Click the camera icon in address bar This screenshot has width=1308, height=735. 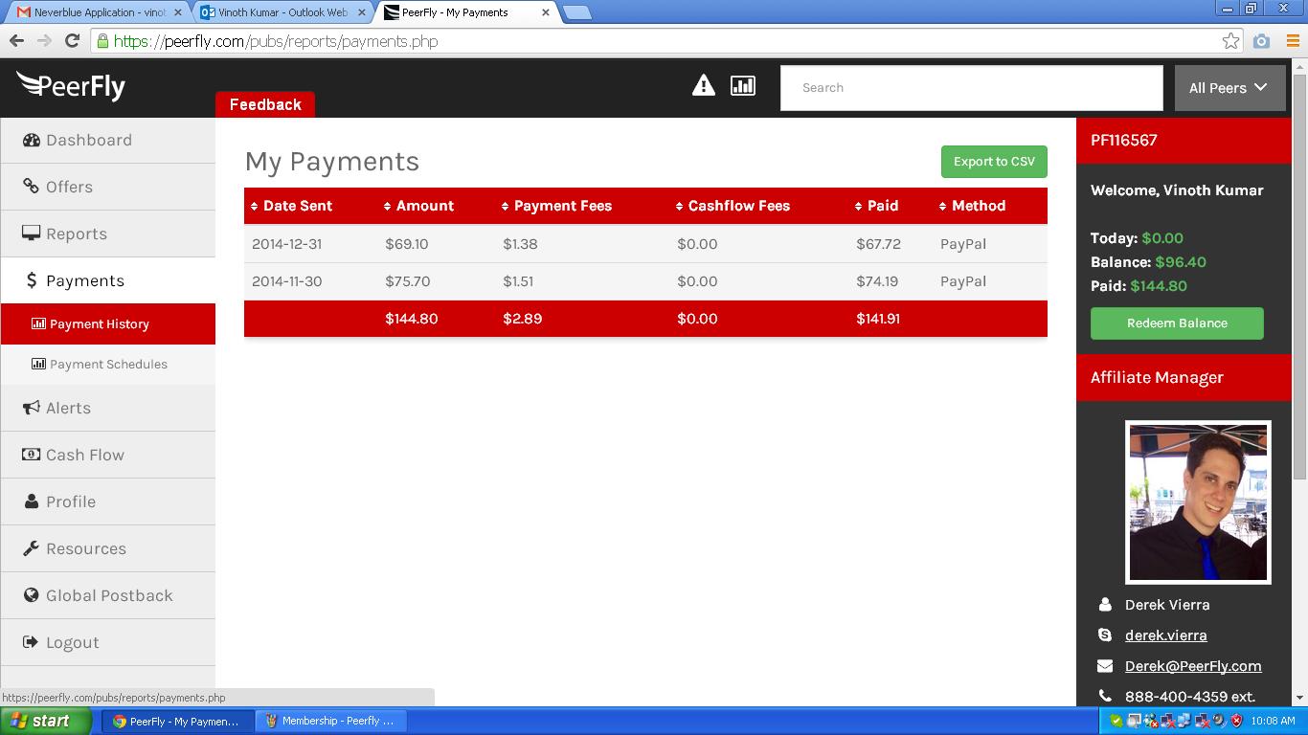(1261, 41)
